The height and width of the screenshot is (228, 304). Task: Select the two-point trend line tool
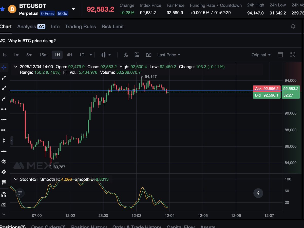pos(4,78)
